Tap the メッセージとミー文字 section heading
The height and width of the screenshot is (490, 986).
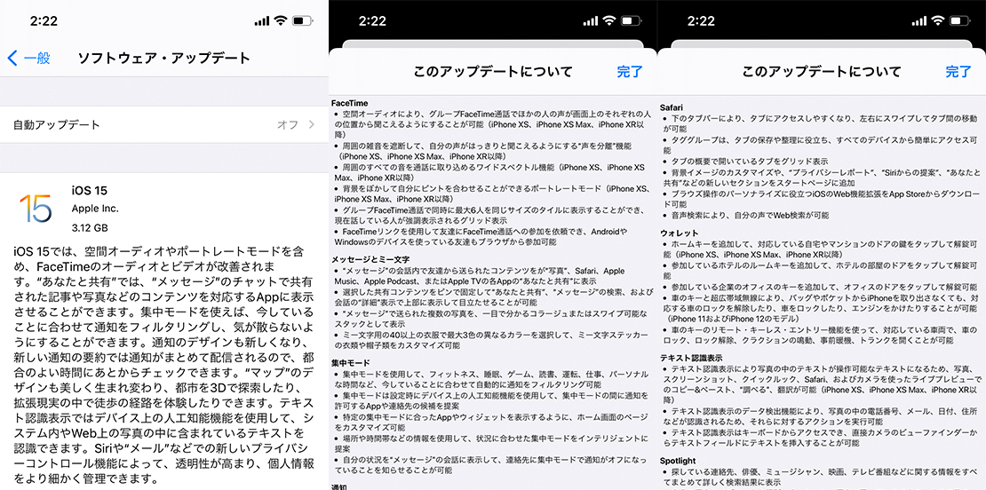pyautogui.click(x=370, y=259)
